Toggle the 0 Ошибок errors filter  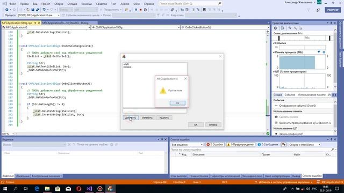(214, 145)
